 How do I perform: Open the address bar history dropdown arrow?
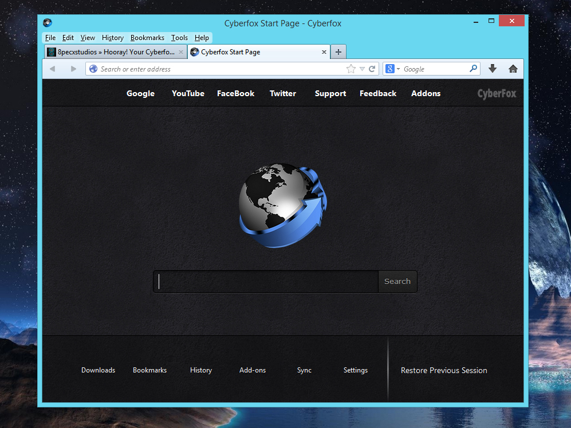coord(362,69)
